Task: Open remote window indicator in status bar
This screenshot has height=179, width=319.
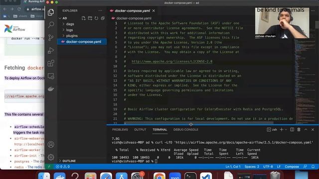Action: [x=49, y=167]
